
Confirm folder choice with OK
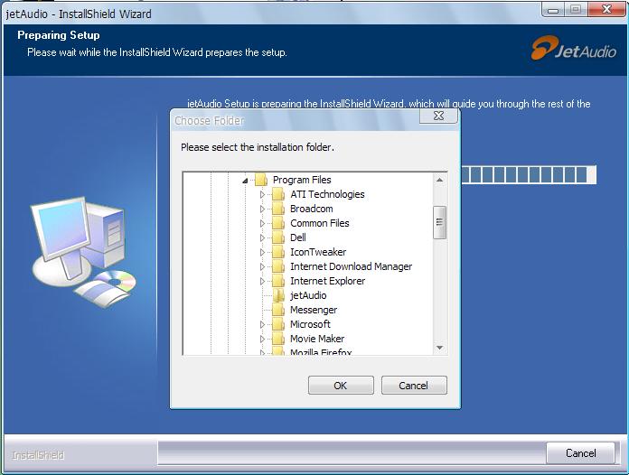pos(341,386)
